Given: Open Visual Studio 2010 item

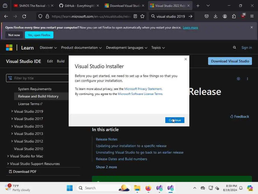Looking at the screenshot, I should [x=29, y=149].
